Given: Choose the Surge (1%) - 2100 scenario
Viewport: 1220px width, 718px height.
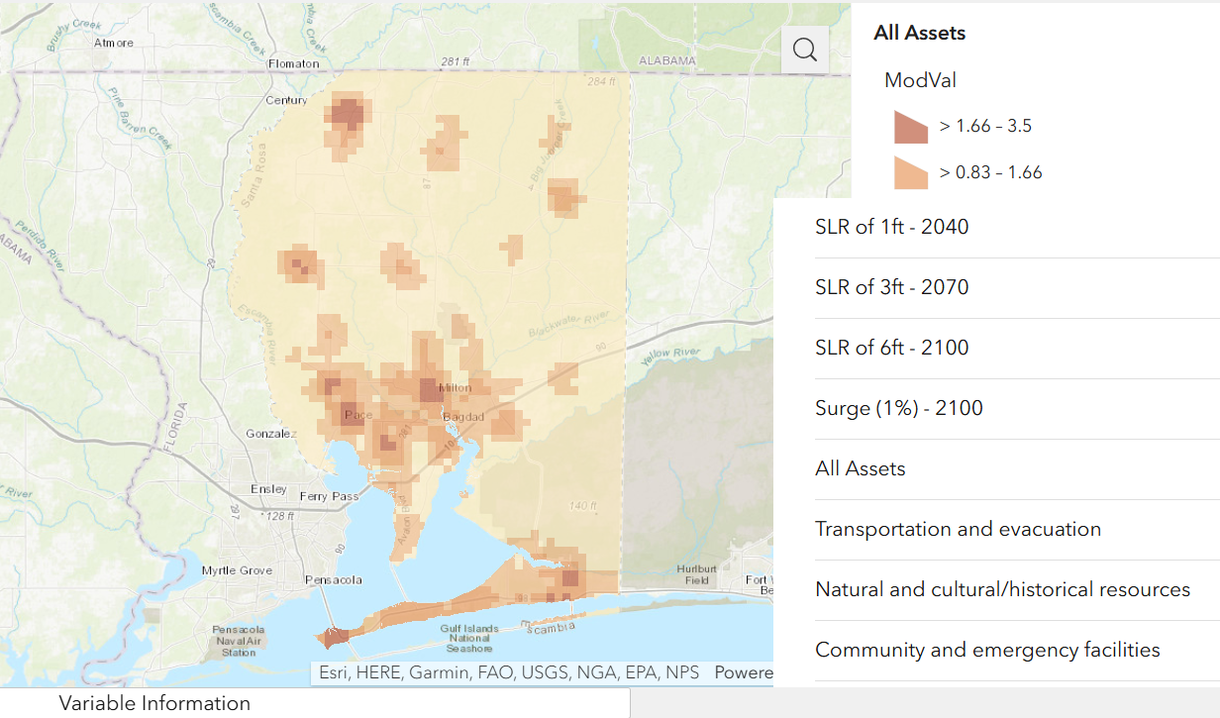Looking at the screenshot, I should [897, 407].
